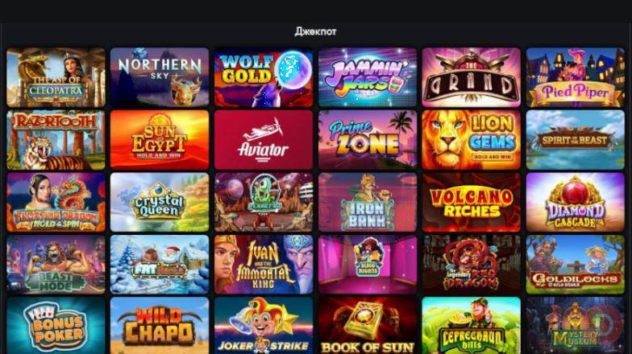
Task: Open the Jammin' Jars game
Action: click(368, 77)
